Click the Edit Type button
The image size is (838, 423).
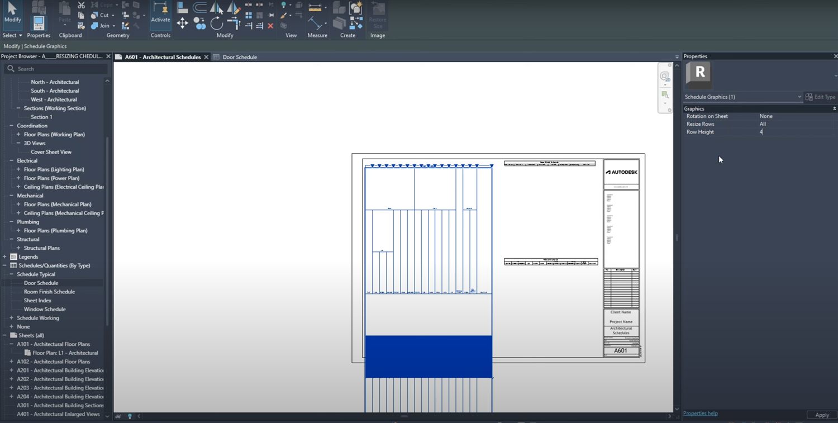coord(821,97)
